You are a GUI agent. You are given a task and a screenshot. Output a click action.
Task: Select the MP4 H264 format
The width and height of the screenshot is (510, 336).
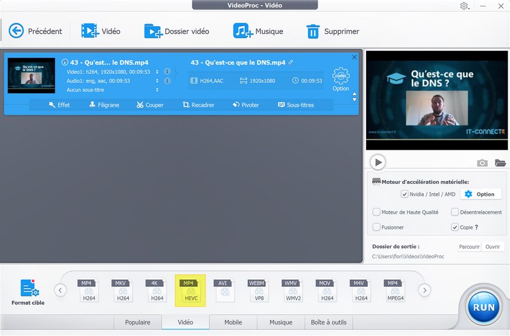[87, 290]
